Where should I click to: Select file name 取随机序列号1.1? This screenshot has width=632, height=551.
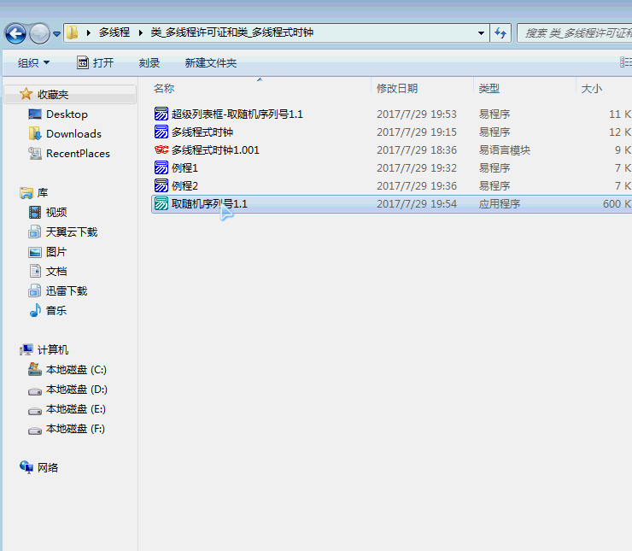(209, 204)
